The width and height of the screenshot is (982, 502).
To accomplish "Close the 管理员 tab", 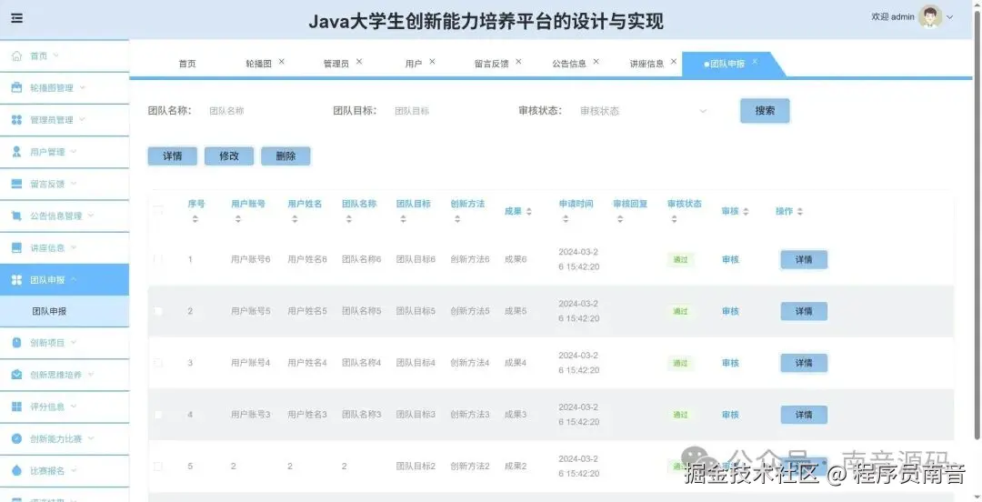I will tap(359, 62).
